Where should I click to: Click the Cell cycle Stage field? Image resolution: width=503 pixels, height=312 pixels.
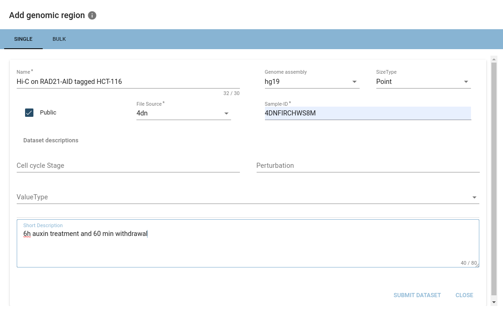[x=128, y=166]
